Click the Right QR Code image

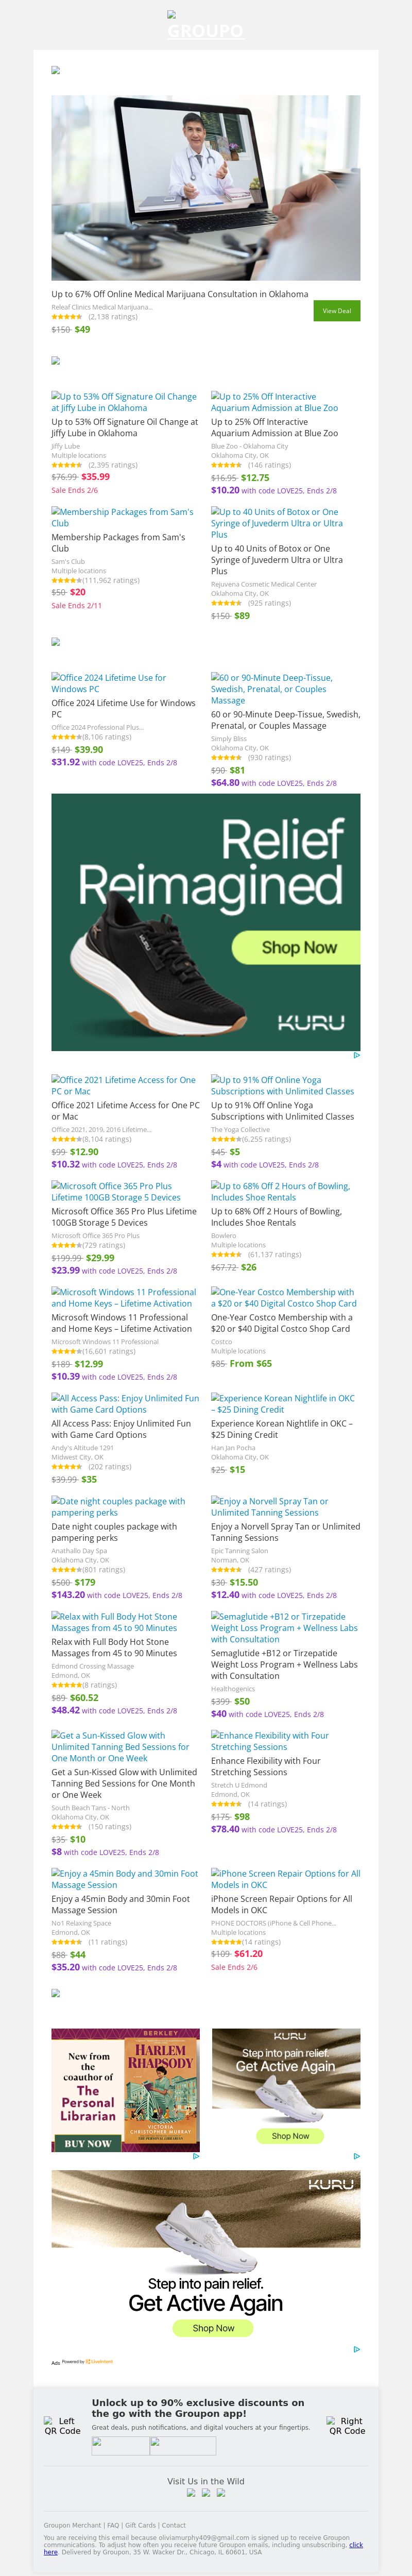point(347,2426)
